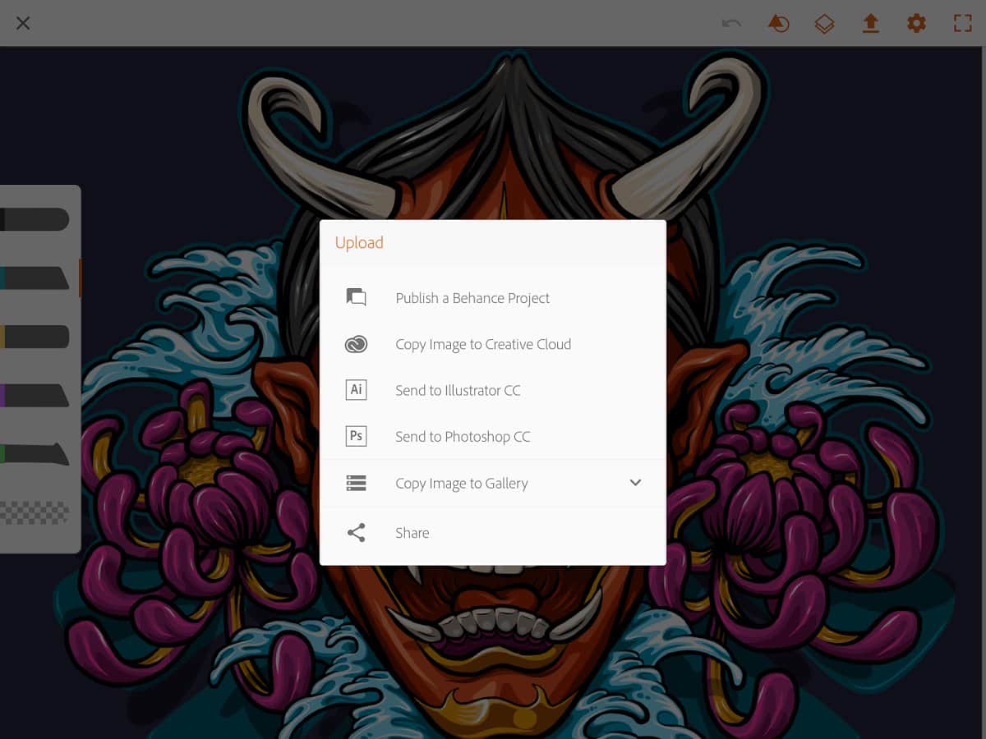This screenshot has height=739, width=986.
Task: Select the purple-tipped brush
Action: [x=35, y=395]
